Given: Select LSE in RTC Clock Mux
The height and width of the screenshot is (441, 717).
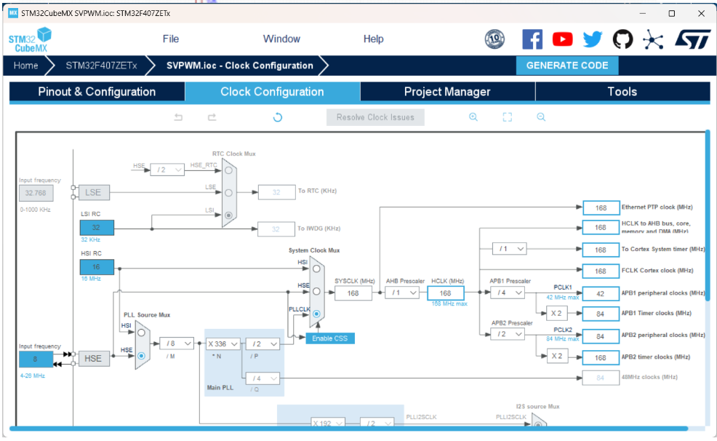Looking at the screenshot, I should (228, 193).
